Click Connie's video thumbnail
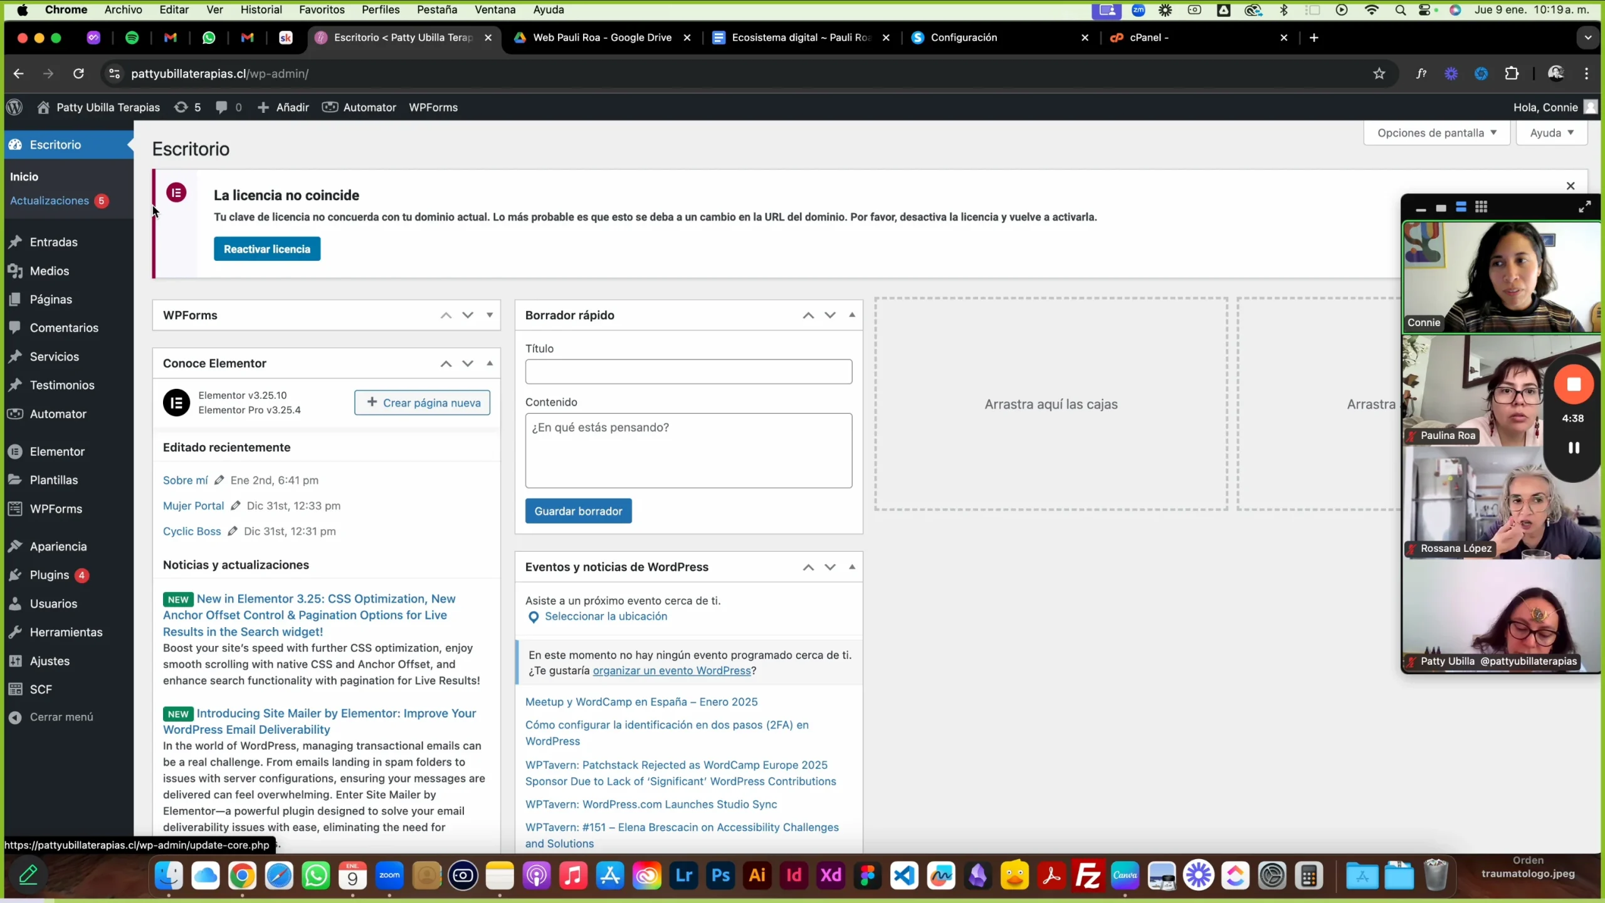Image resolution: width=1605 pixels, height=903 pixels. click(1501, 277)
